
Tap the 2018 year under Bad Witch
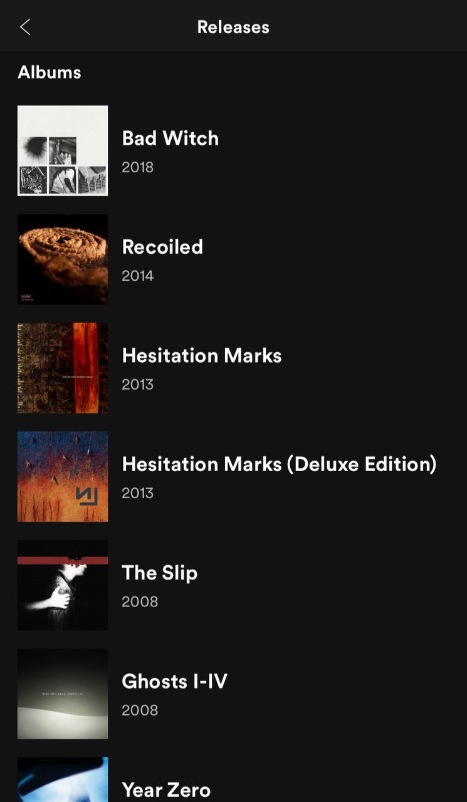(138, 167)
